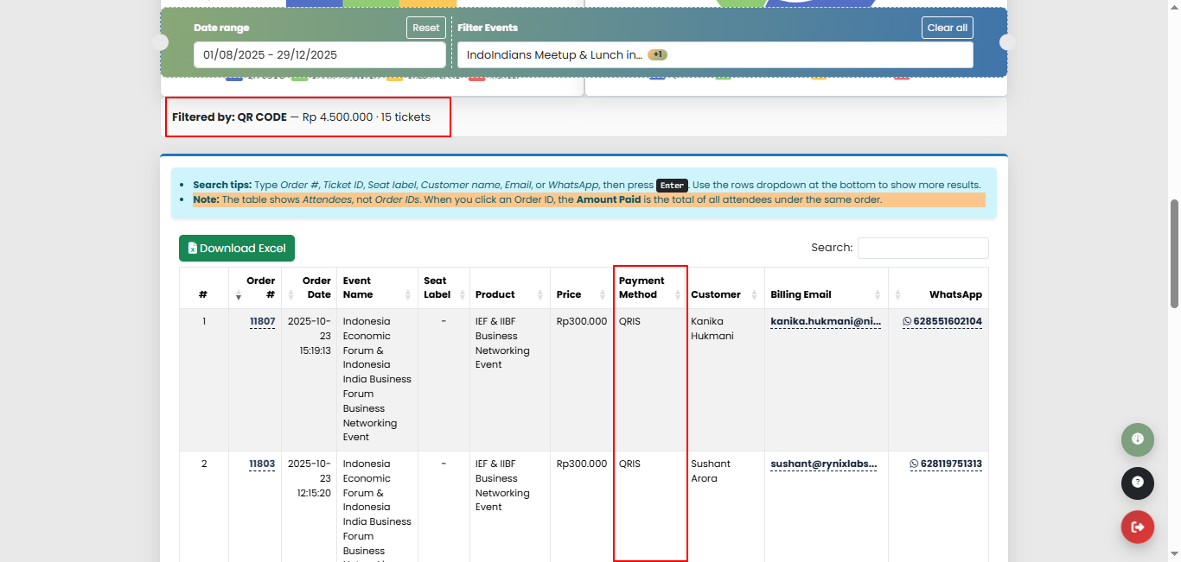Click WhatsApp icon beside 628551602104
1181x562 pixels.
click(907, 321)
